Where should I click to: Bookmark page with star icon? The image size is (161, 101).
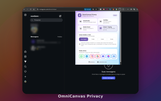coord(96,9)
